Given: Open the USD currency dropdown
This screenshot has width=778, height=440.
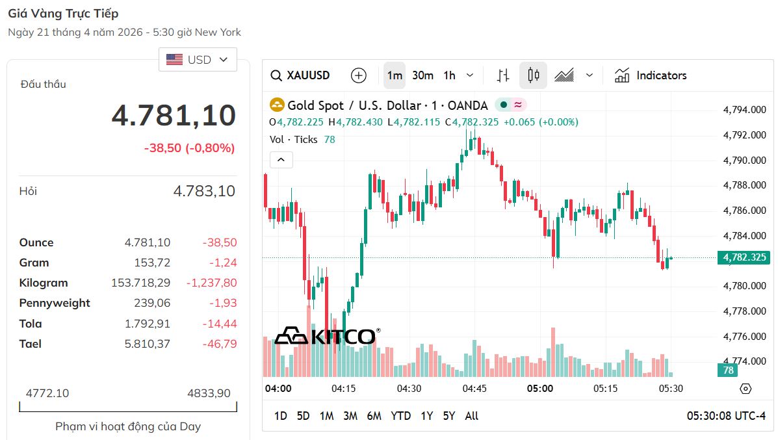Looking at the screenshot, I should [198, 60].
